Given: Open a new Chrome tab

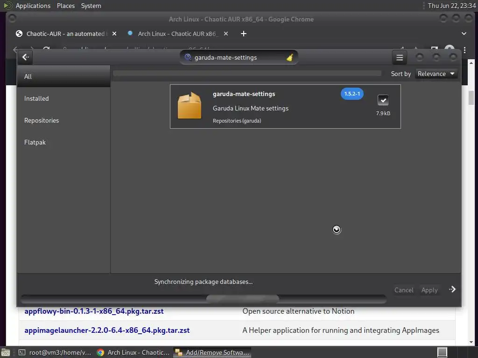Looking at the screenshot, I should coord(243,34).
